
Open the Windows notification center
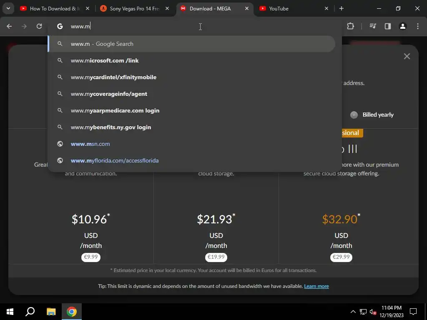pyautogui.click(x=413, y=312)
